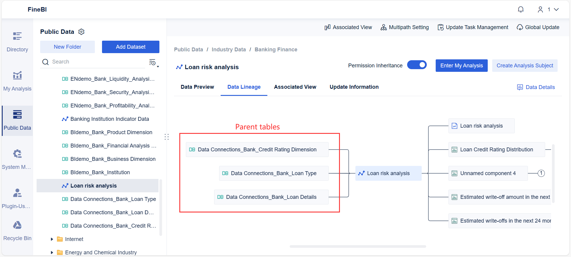Click Create Analysis Subject button

coord(525,66)
